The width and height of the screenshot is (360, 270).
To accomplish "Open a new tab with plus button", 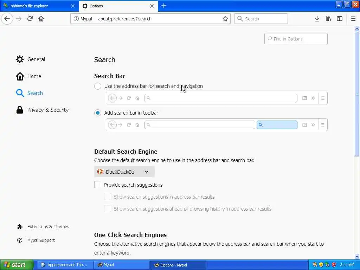I will 164,6.
